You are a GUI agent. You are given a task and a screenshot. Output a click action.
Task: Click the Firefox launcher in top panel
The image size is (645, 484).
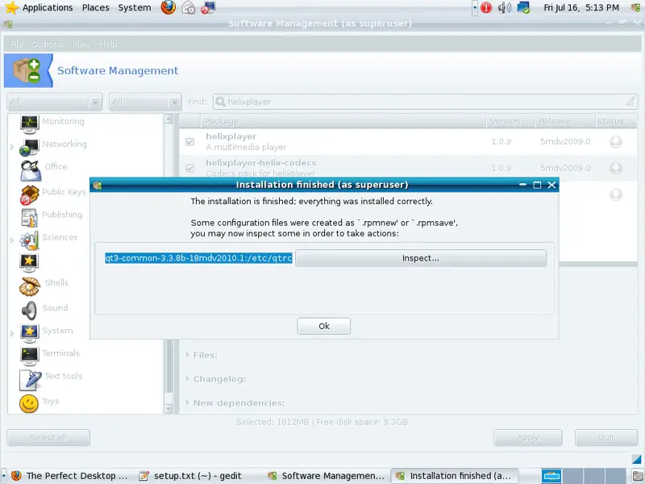[x=168, y=7]
